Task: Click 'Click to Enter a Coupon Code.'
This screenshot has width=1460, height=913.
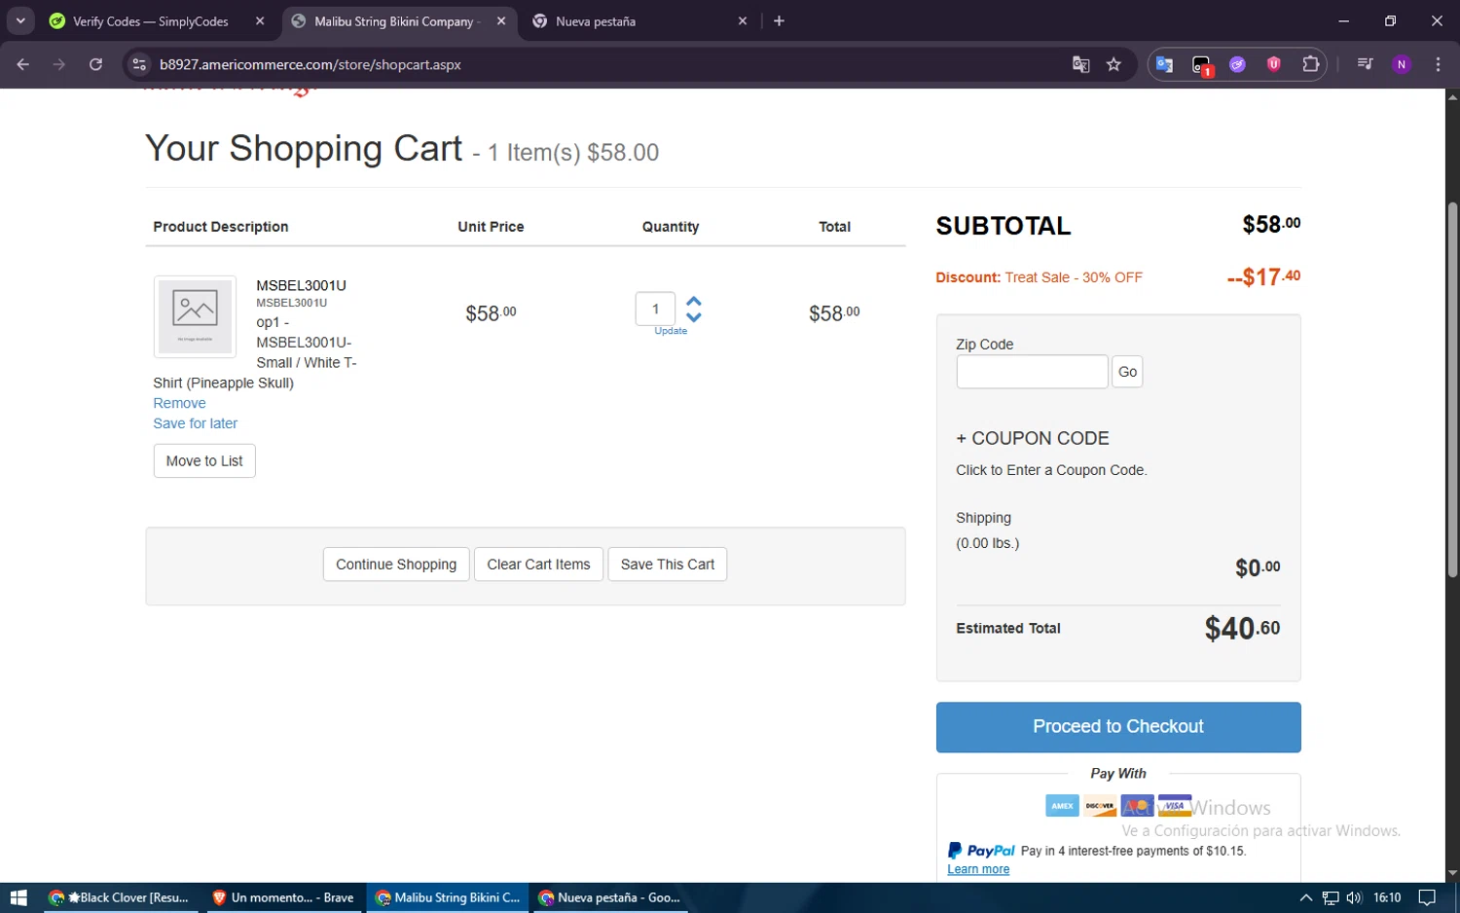Action: tap(1051, 470)
